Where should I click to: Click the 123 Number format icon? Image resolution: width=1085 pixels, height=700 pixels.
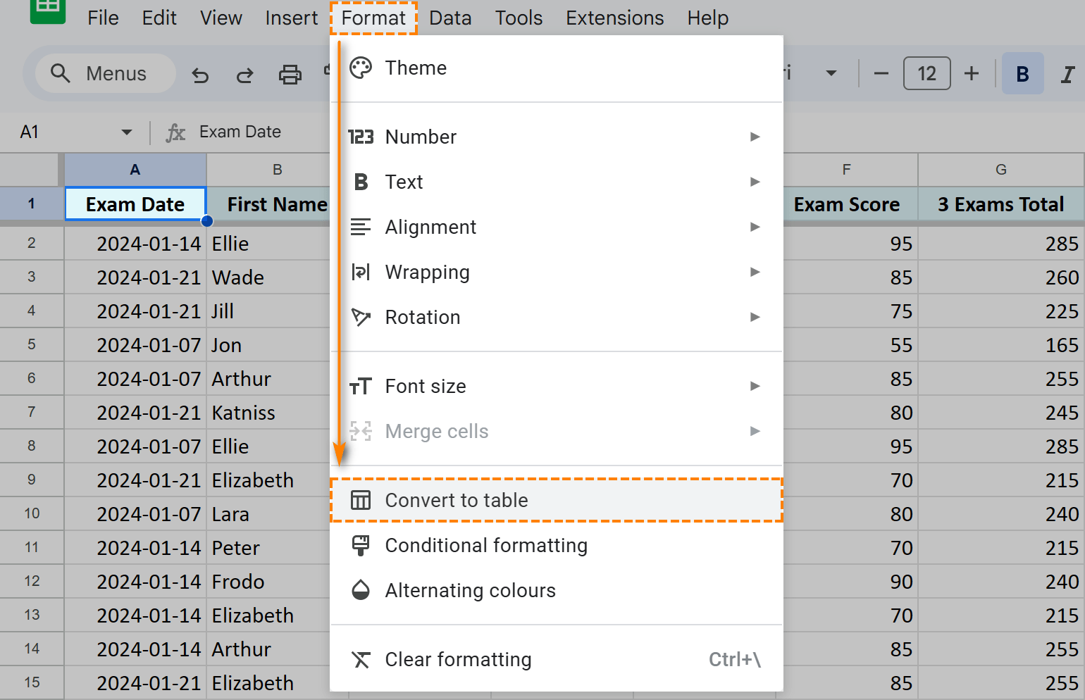click(x=361, y=137)
